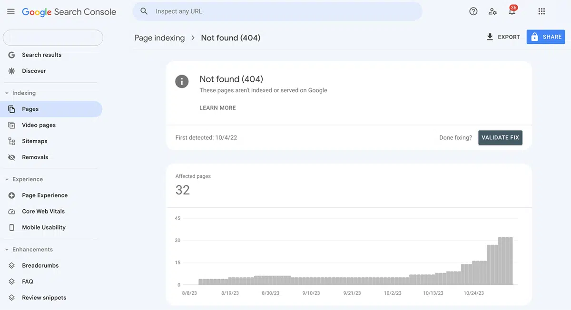Go back via Page indexing breadcrumb
571x310 pixels.
[x=159, y=38]
